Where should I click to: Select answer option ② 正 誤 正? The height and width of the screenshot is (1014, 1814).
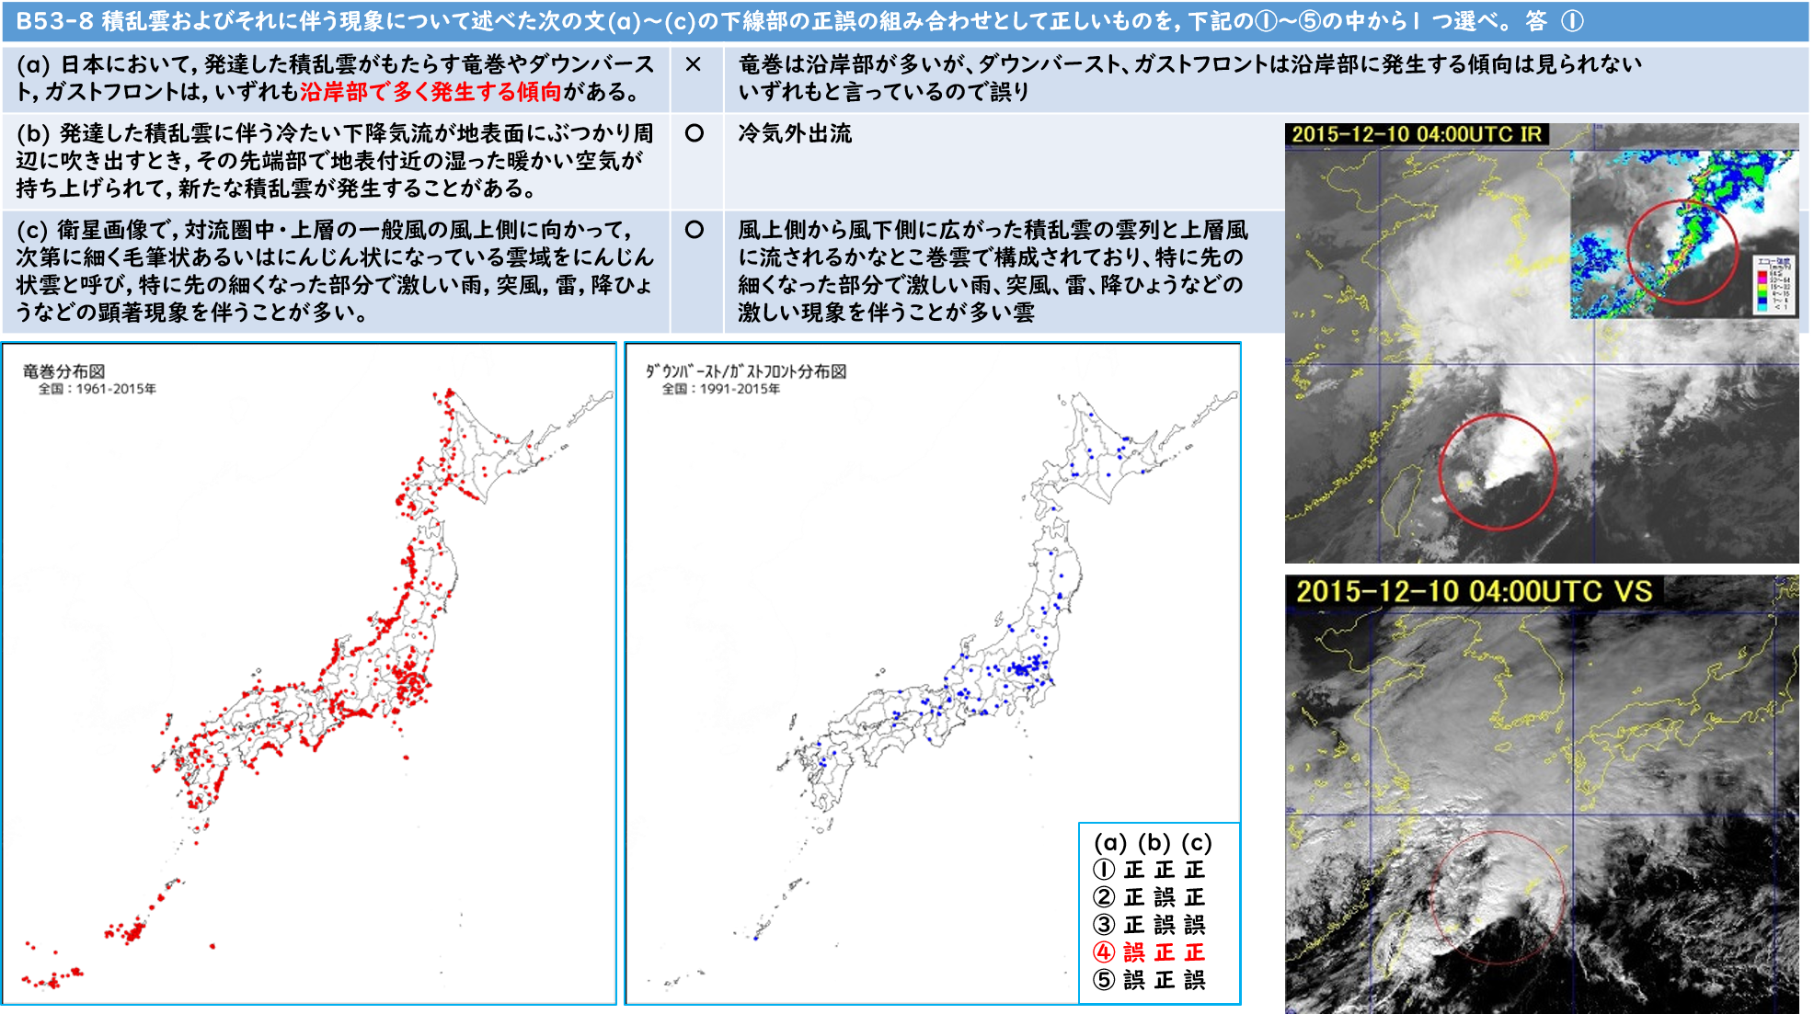pyautogui.click(x=1149, y=897)
